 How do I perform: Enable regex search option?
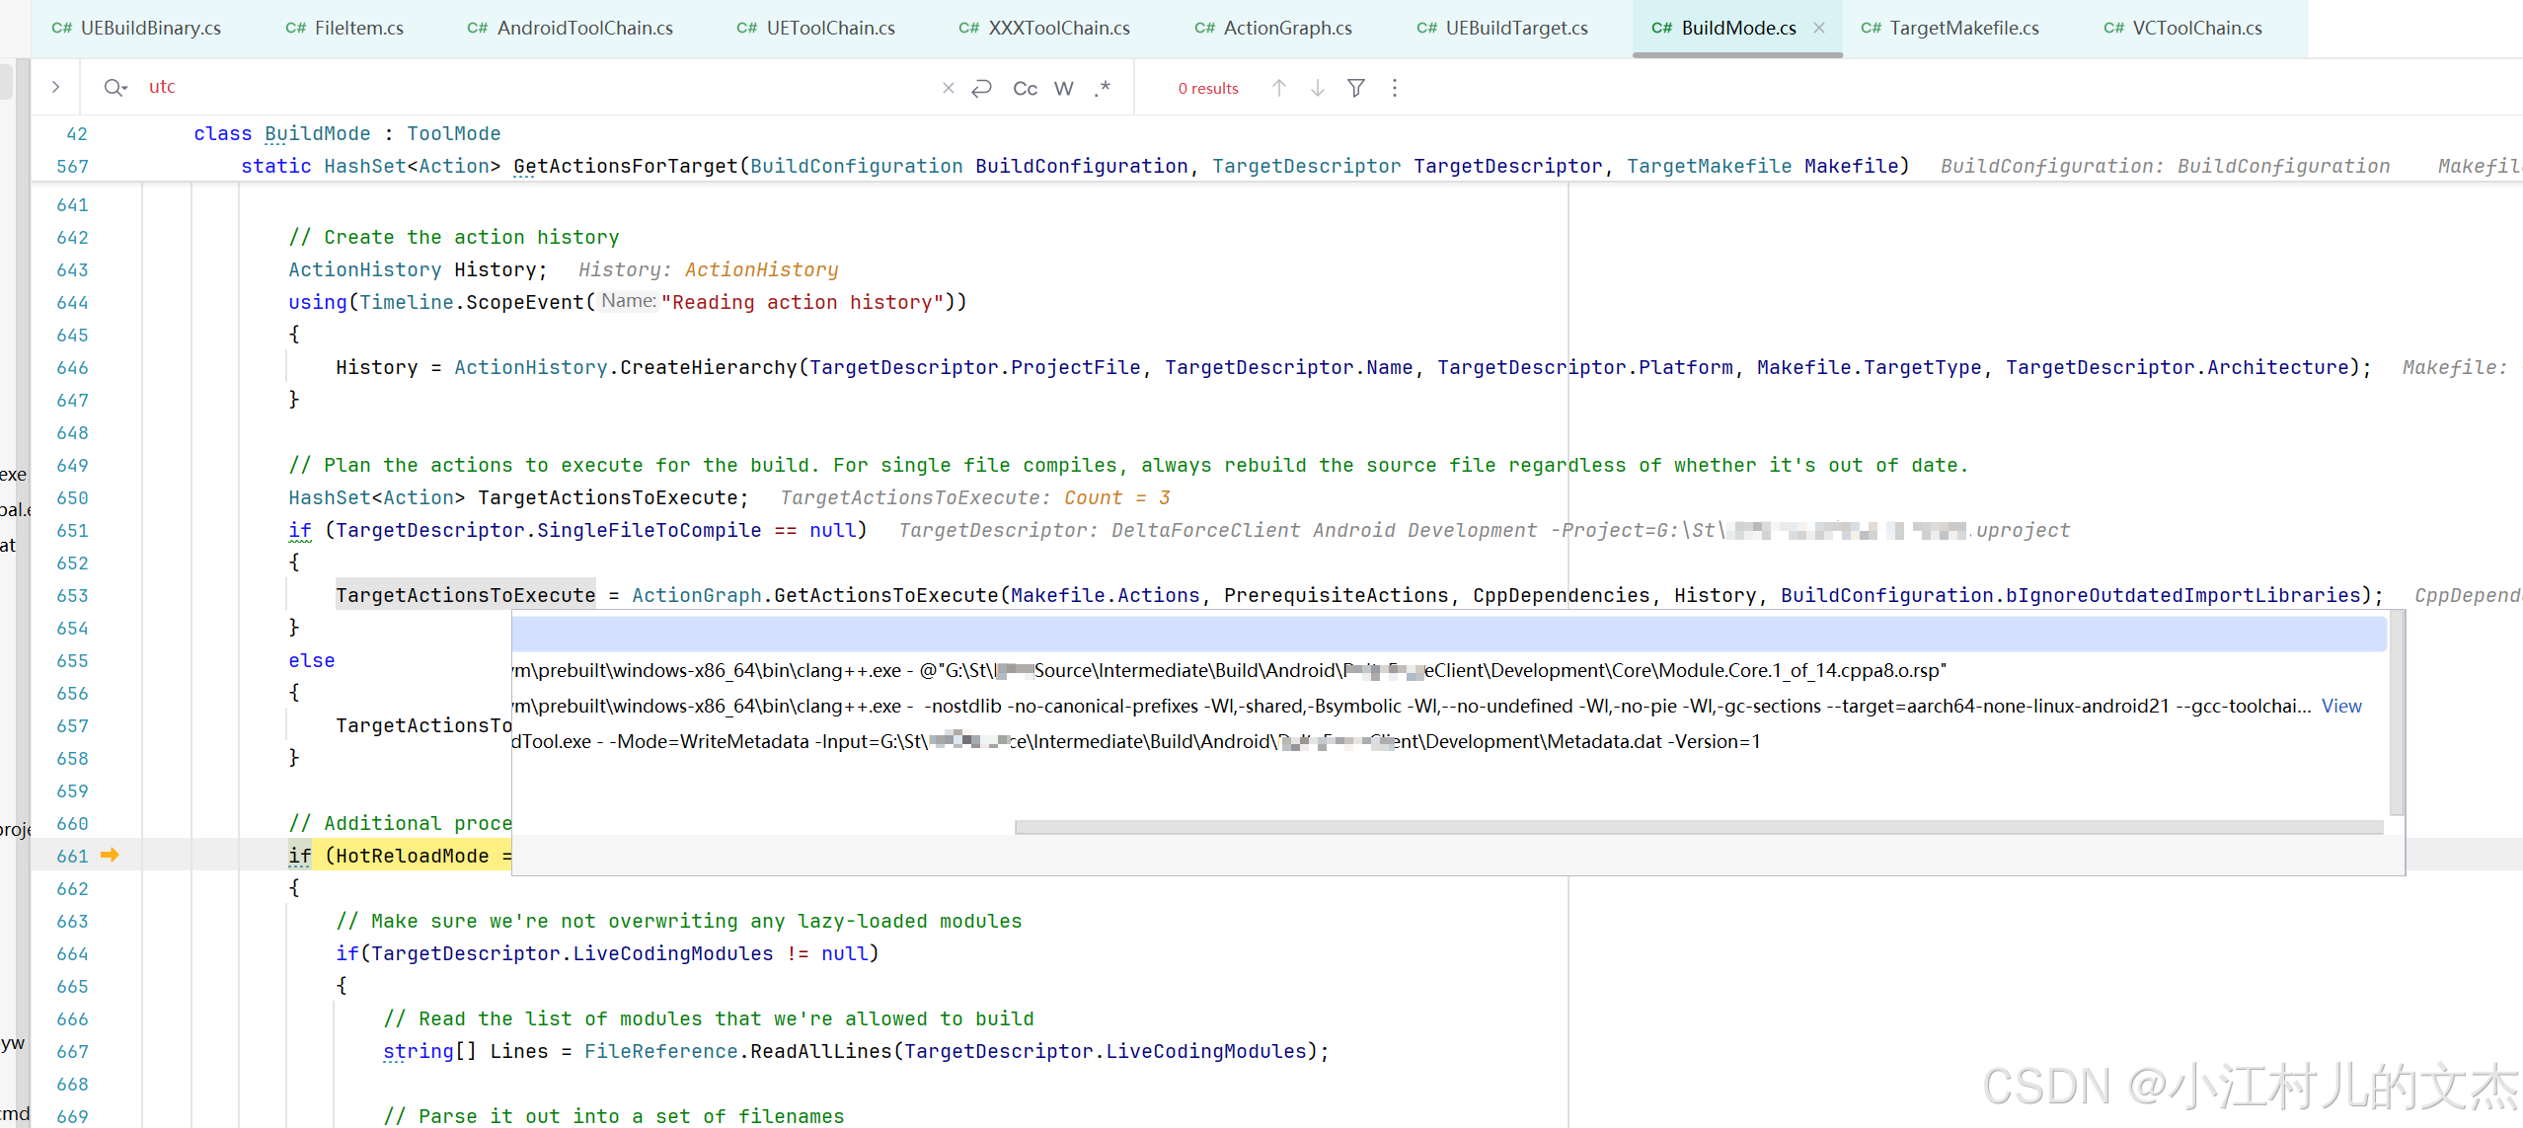[x=1103, y=88]
